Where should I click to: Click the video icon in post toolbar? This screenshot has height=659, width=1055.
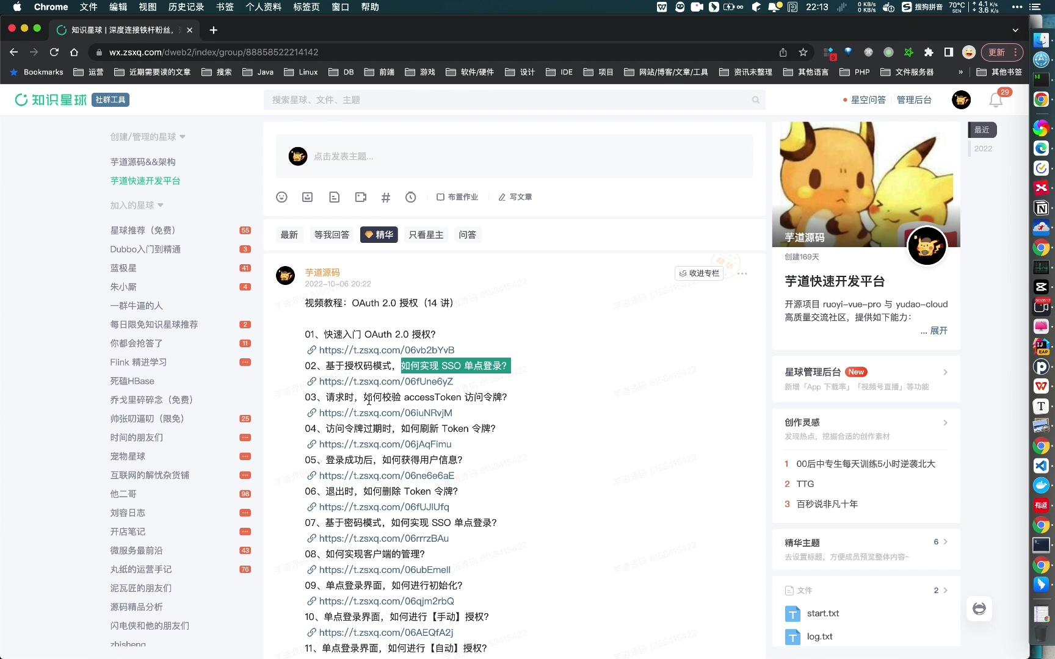point(360,197)
